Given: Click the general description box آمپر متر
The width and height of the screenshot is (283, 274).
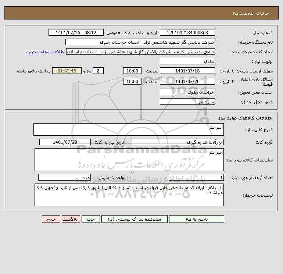Looking at the screenshot, I should 129,129.
